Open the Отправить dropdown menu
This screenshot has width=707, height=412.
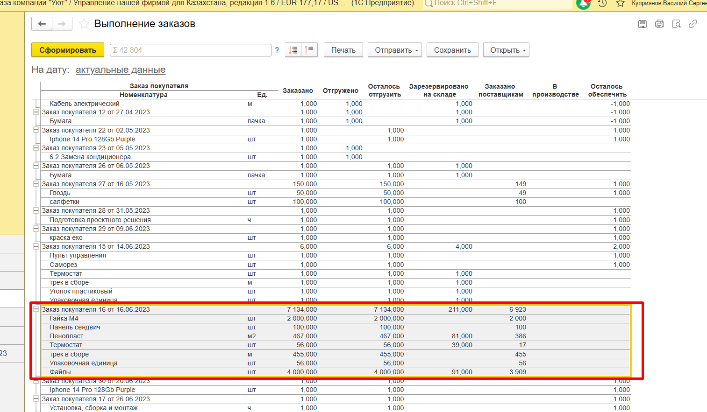[x=395, y=50]
